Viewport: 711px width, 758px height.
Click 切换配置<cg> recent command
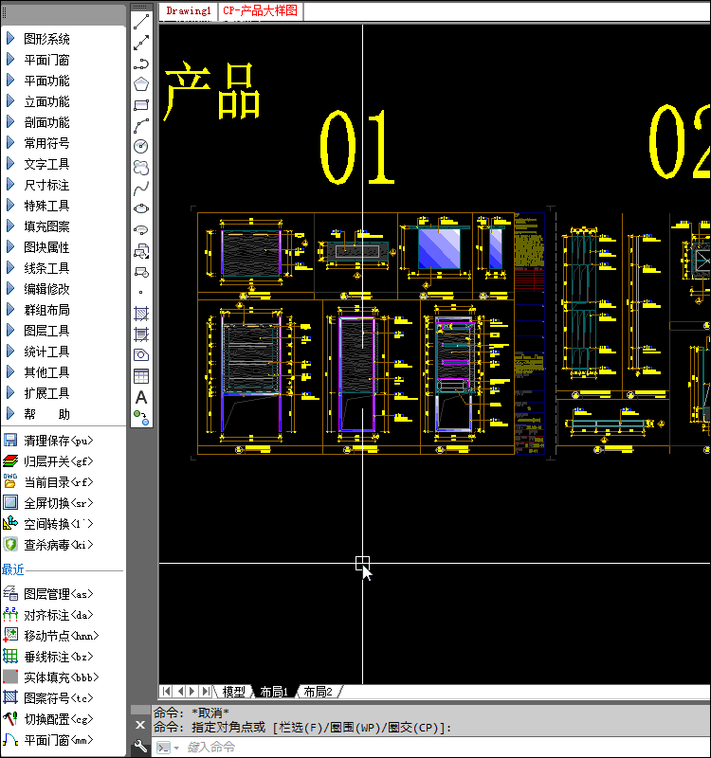48,719
